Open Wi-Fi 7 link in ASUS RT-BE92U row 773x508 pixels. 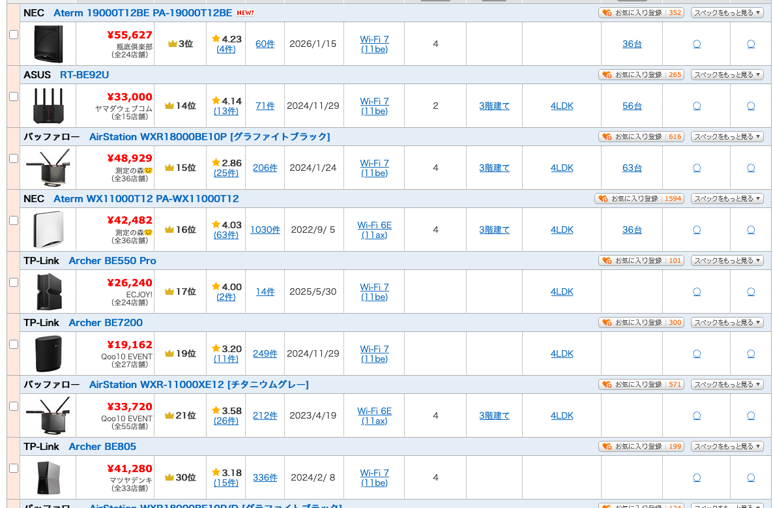374,106
